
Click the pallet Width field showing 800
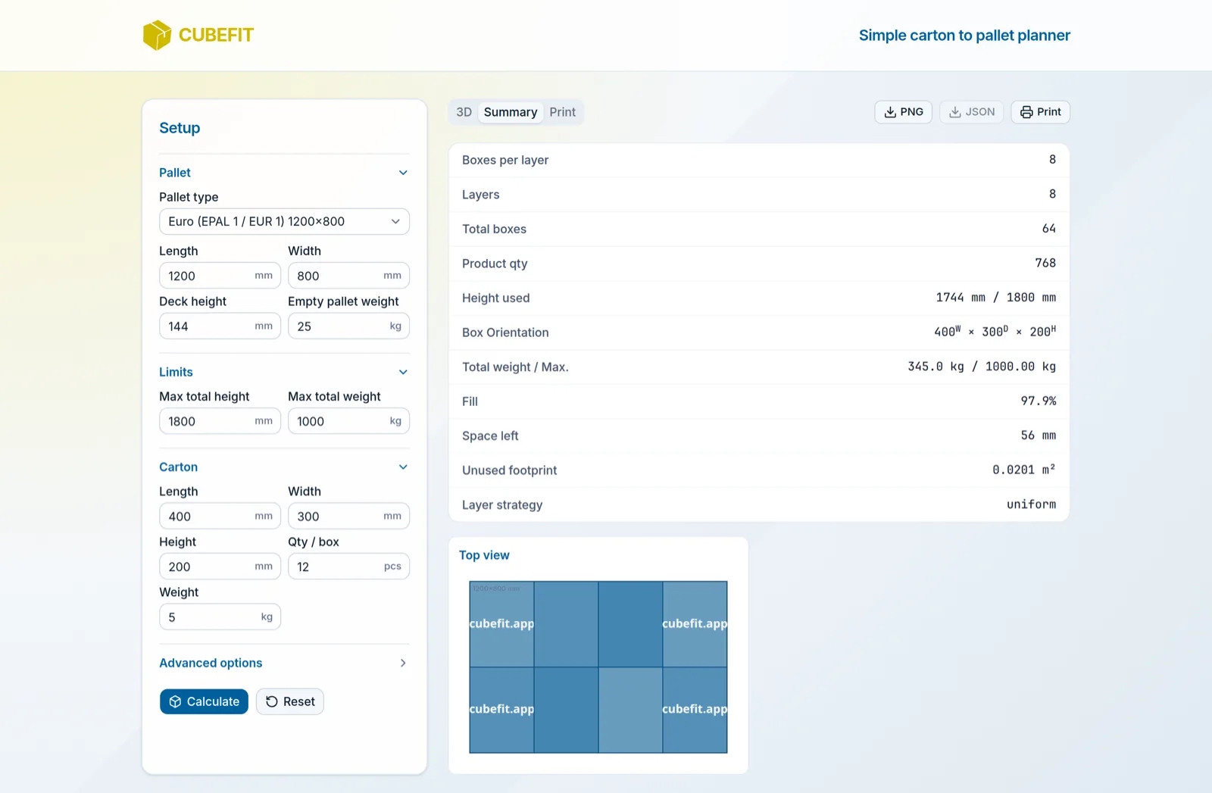[348, 276]
